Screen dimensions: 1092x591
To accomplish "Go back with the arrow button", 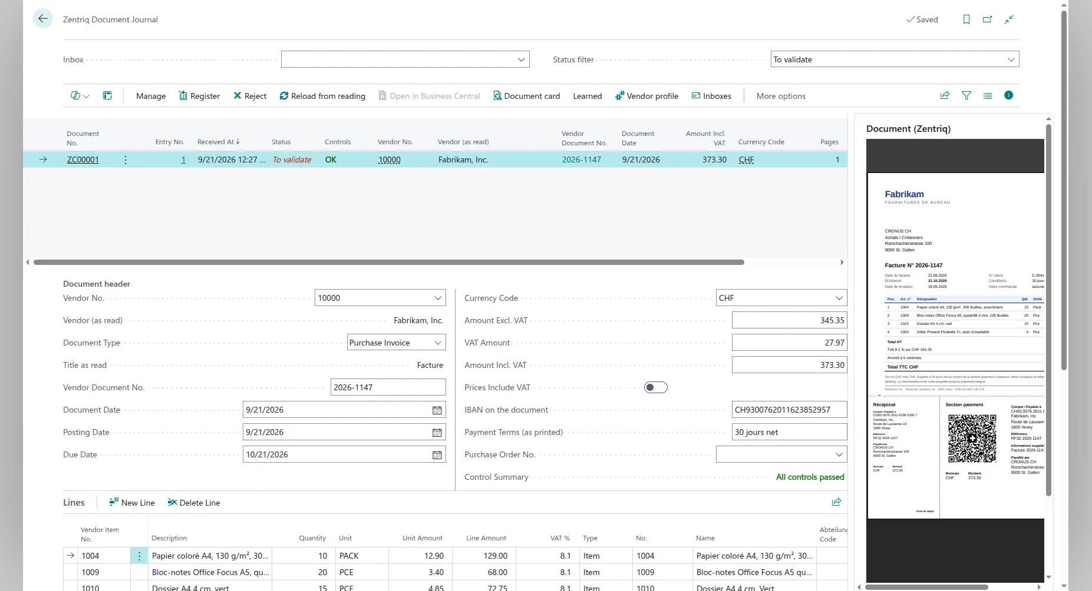I will tap(43, 19).
